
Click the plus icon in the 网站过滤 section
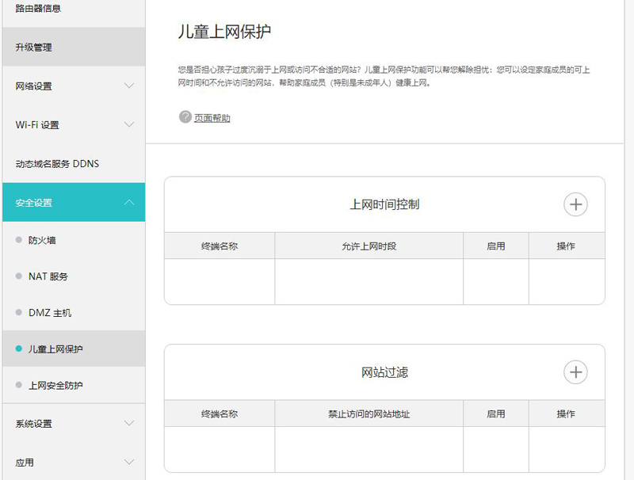click(x=576, y=371)
